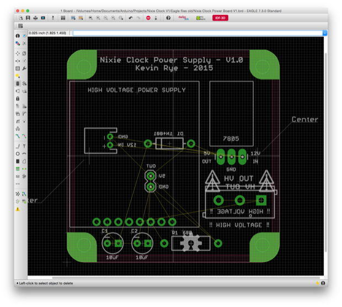Select the Meander tool

[18, 129]
